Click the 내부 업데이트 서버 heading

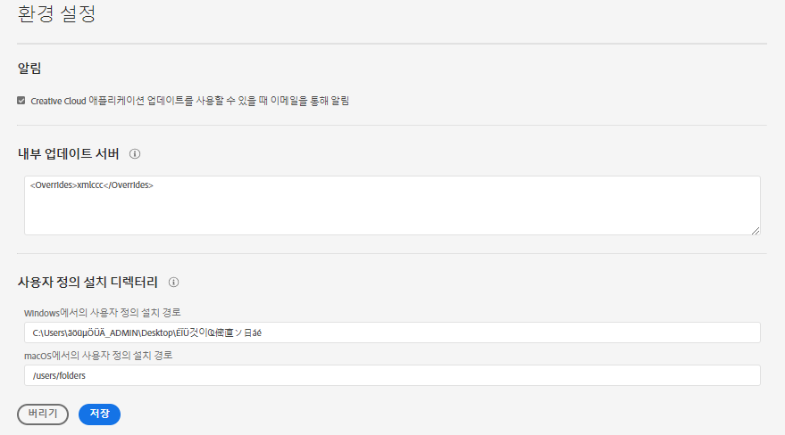click(68, 153)
